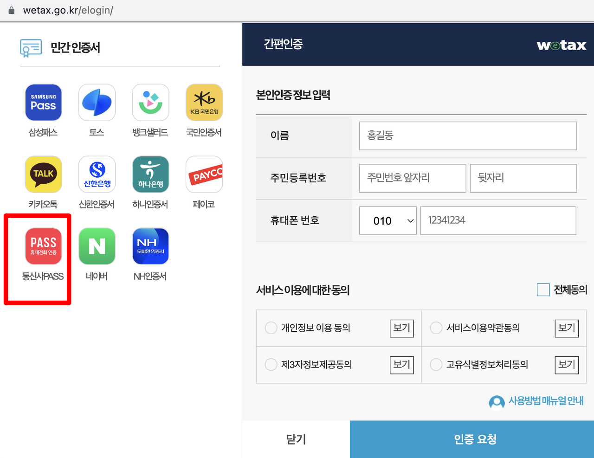Focus the 이름 name input field
594x458 pixels.
pyautogui.click(x=468, y=136)
